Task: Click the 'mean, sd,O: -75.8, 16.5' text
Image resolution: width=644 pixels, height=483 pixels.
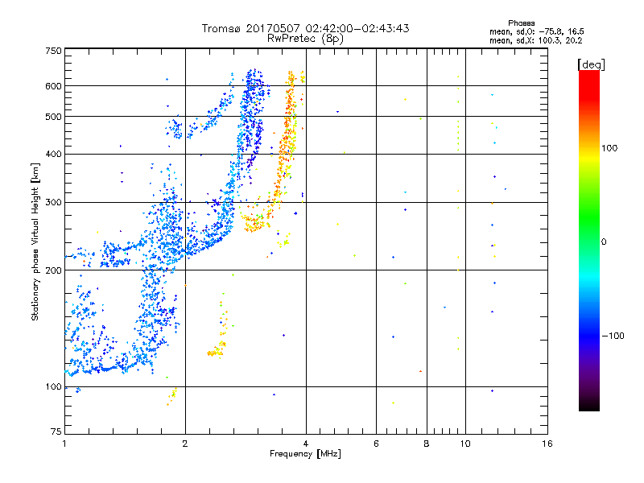Action: tap(536, 31)
